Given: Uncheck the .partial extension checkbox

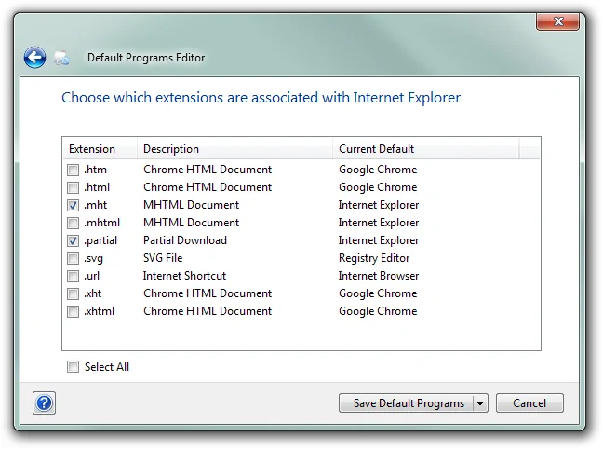Looking at the screenshot, I should (73, 240).
